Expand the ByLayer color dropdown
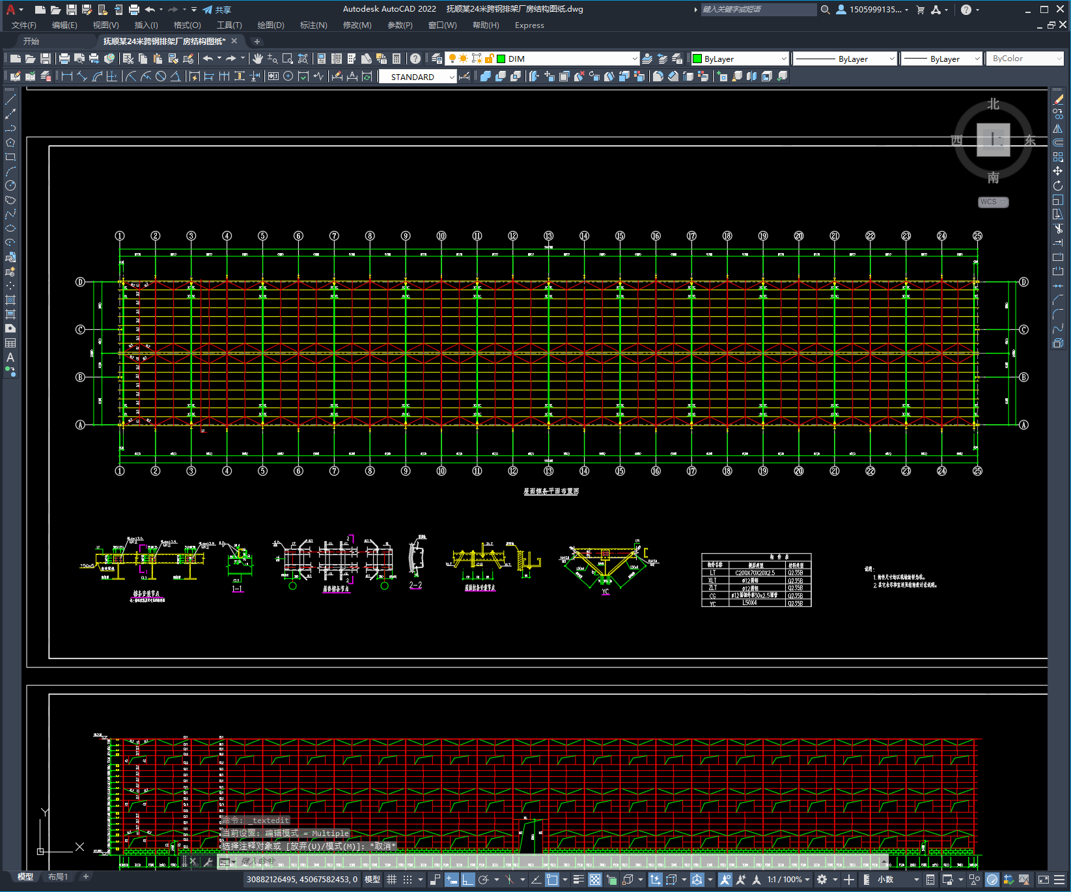 click(x=783, y=59)
